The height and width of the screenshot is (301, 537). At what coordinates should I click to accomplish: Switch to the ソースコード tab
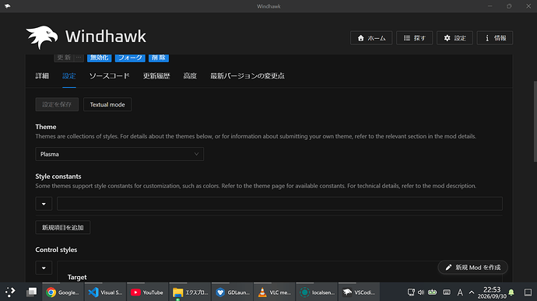pos(110,76)
